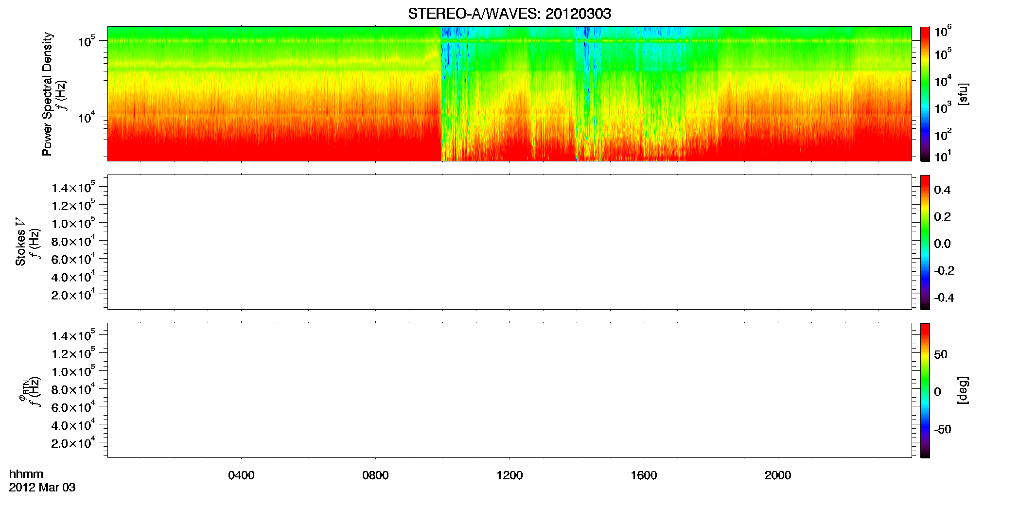
Task: Select the [deg] unit label
Action: [x=963, y=390]
